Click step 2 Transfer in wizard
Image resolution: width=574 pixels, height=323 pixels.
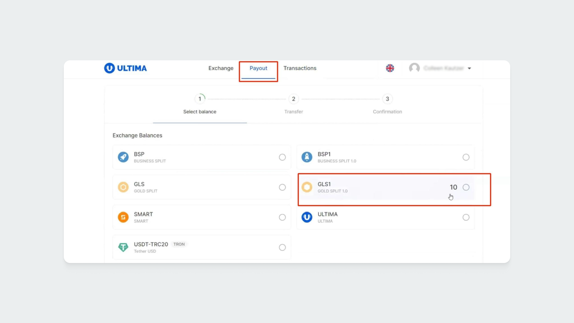coord(293,99)
